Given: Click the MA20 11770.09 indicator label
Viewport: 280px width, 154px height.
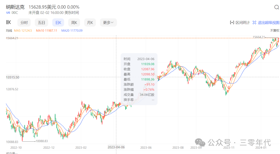Looking at the screenshot, I should click(72, 31).
